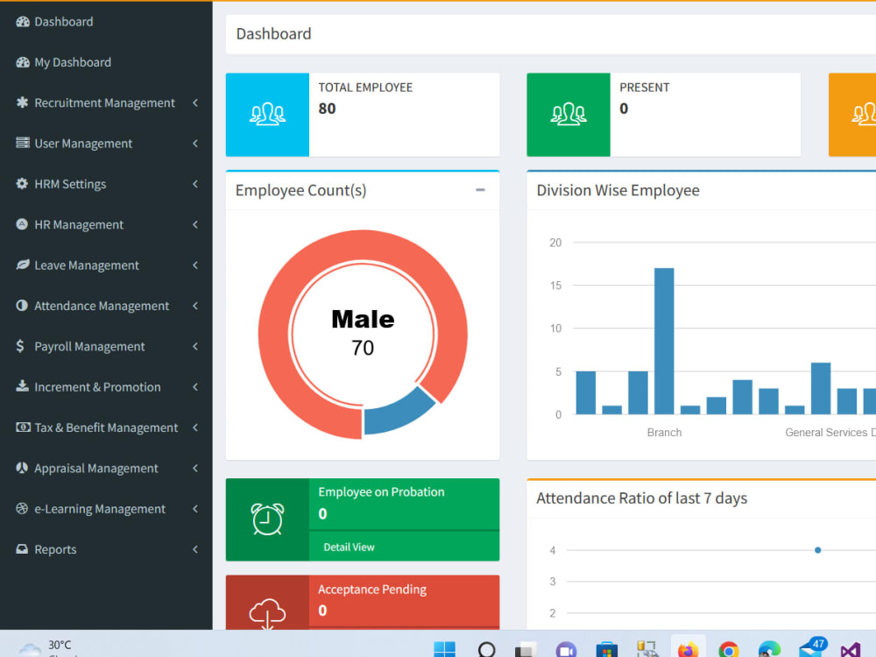The height and width of the screenshot is (657, 876).
Task: Click the Dashboard gauge icon in sidebar
Action: [23, 22]
